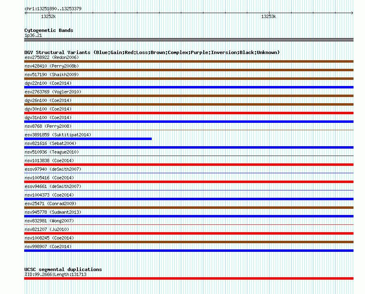
Task: Select the blue bar under dgv31n100
Action: (189, 122)
